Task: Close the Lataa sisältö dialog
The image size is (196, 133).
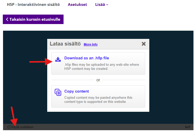Action: click(x=144, y=44)
